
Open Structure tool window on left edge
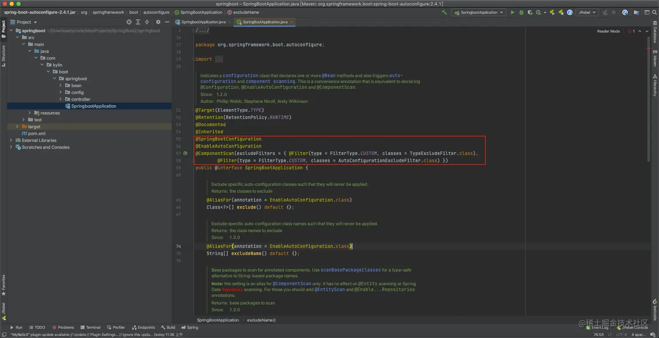pos(3,56)
